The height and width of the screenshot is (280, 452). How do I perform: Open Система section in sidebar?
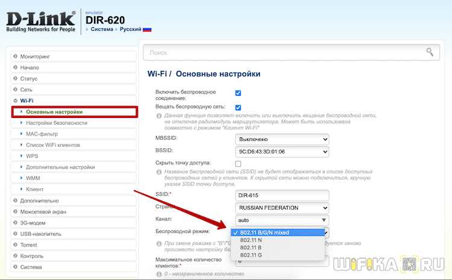[x=74, y=267]
